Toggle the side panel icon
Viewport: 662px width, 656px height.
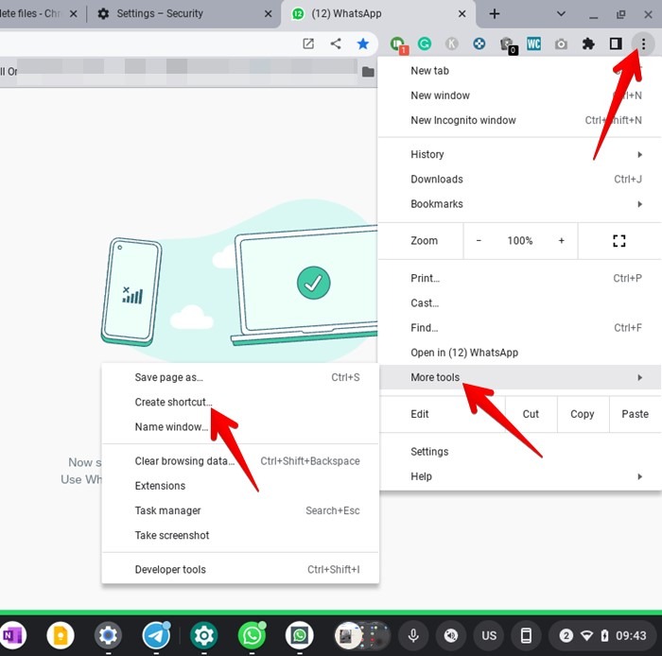coord(616,43)
